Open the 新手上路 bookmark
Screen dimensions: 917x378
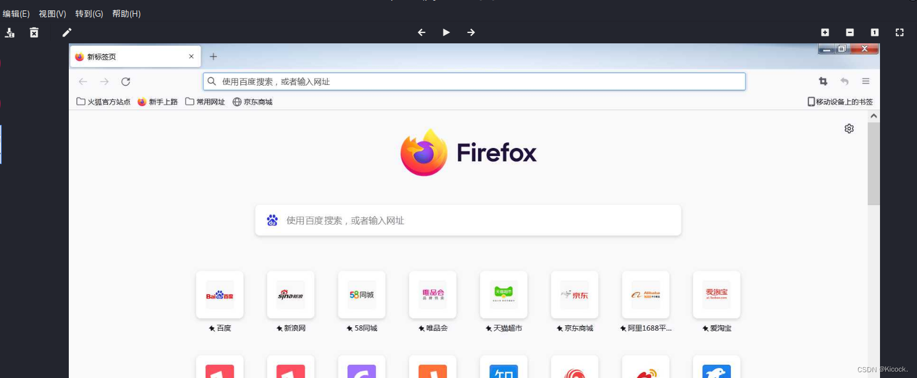tap(157, 102)
